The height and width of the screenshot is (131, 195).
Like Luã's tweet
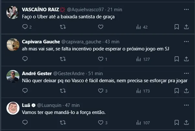tap(101, 123)
